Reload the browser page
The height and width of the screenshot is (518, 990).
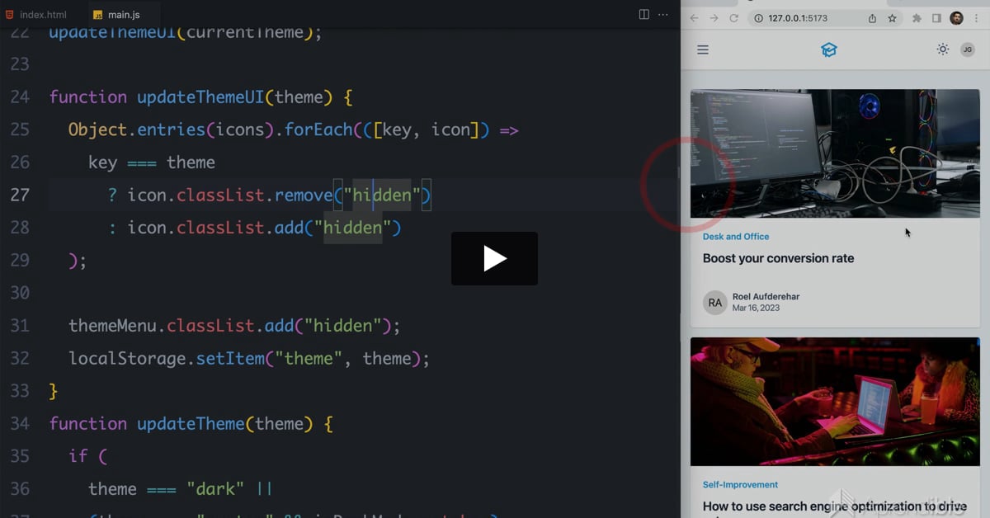pos(733,18)
